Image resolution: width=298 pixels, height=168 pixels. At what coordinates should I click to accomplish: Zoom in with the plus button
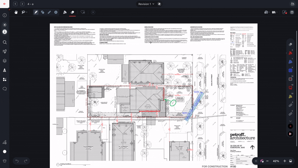click(x=285, y=161)
